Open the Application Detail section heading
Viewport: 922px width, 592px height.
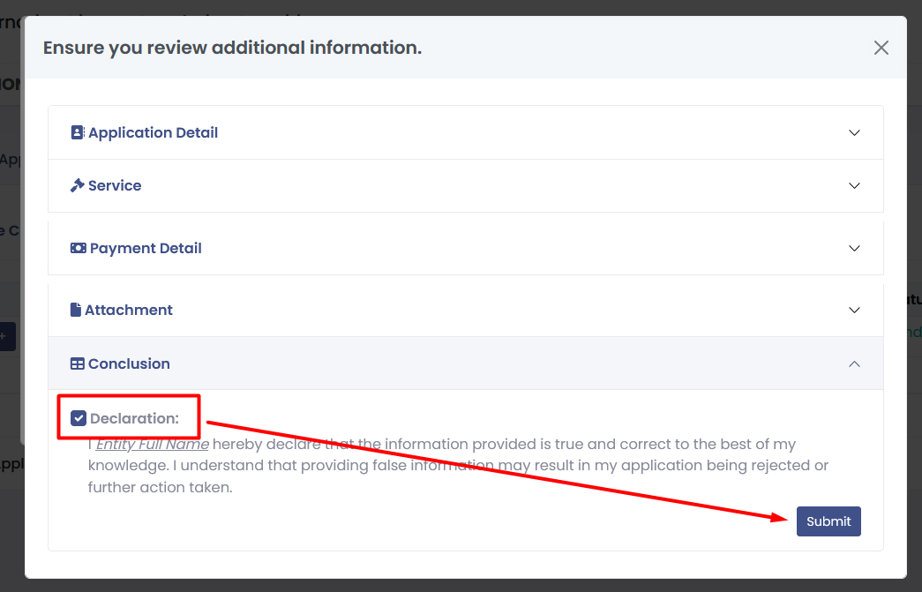pos(153,132)
